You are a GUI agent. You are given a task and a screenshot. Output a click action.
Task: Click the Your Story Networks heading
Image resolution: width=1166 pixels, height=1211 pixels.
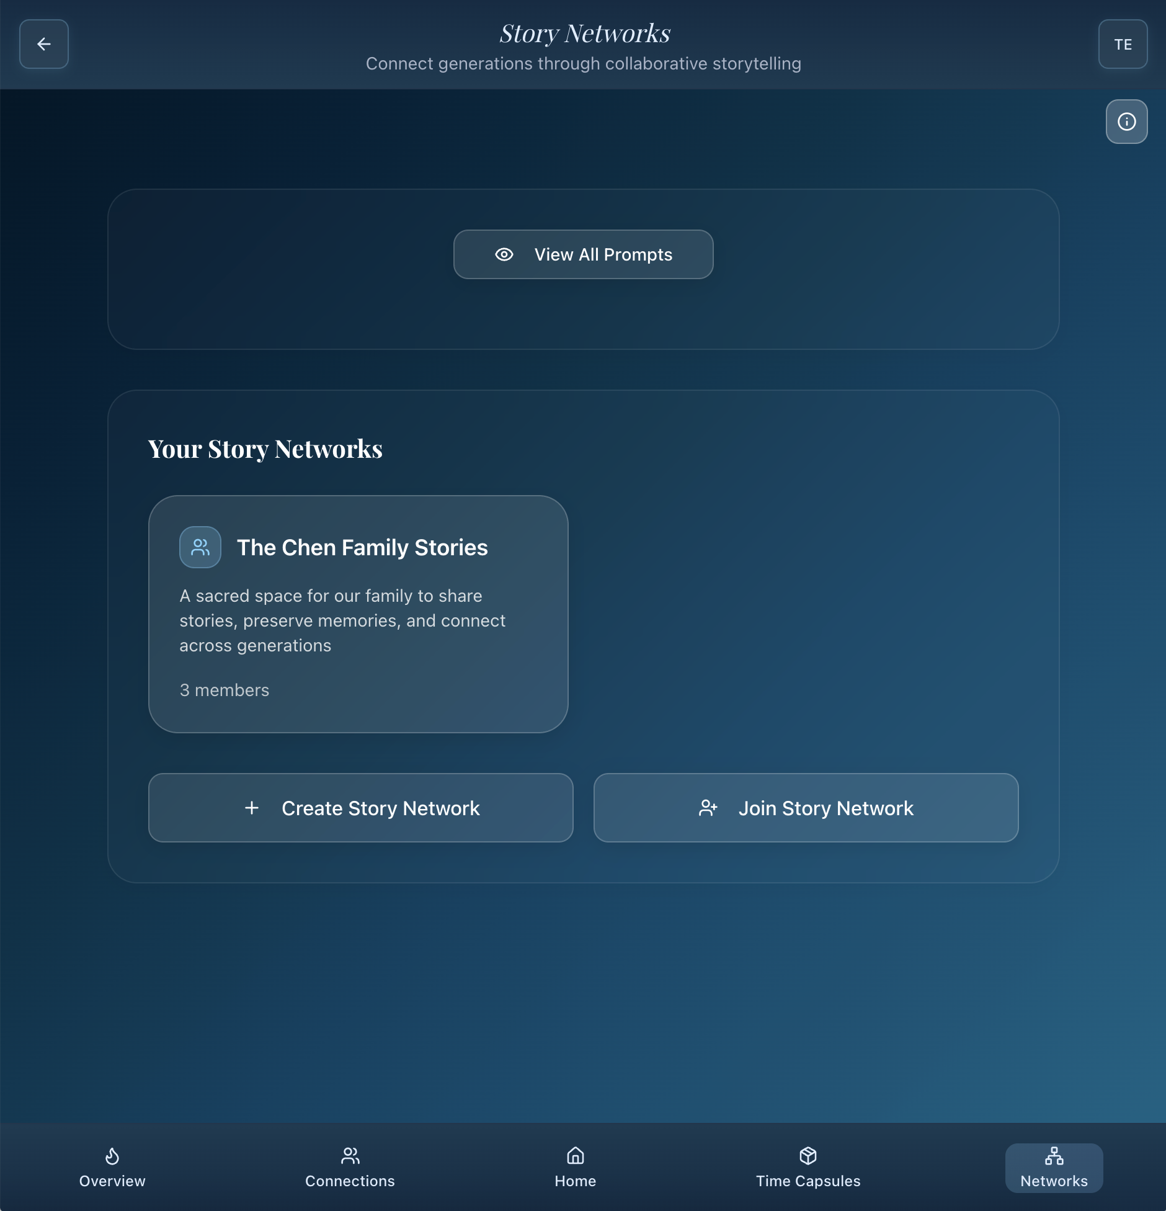(x=265, y=449)
